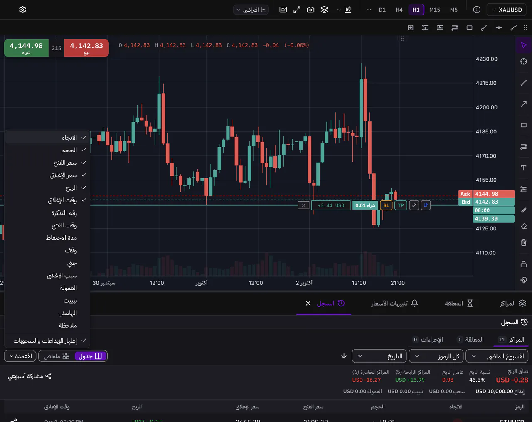Screen dimensions: 532x422
Task: Click the share icon next to مشاركة أسبوعي
Action: tap(48, 376)
